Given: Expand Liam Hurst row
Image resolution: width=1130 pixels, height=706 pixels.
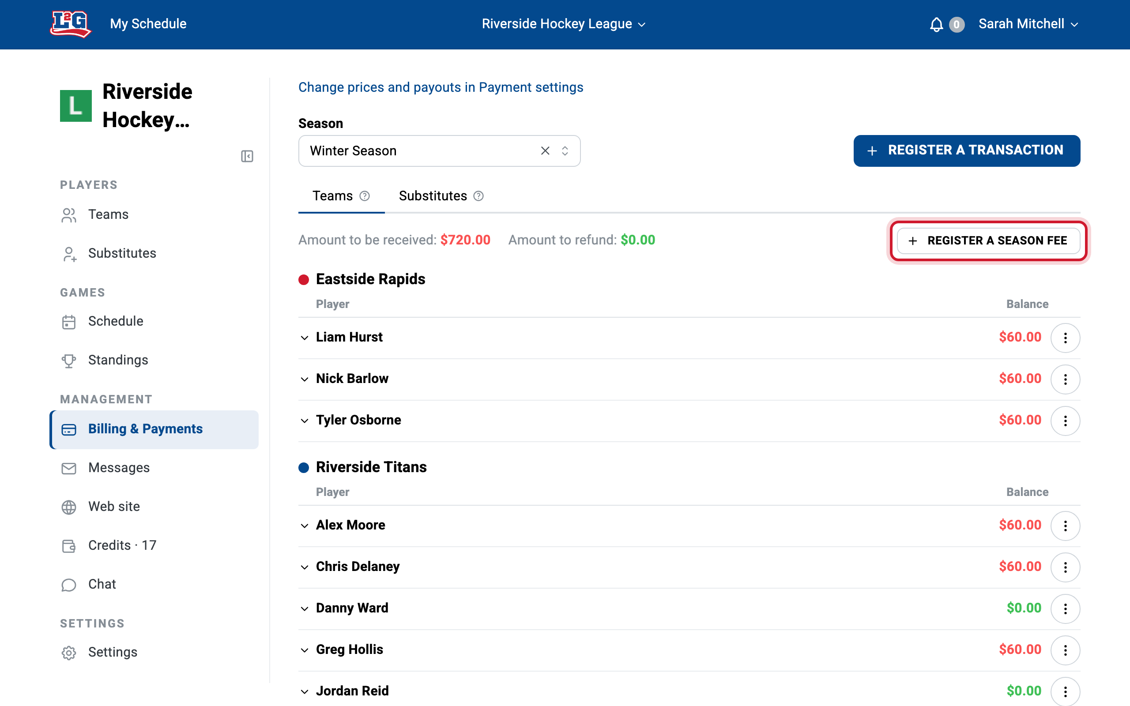Looking at the screenshot, I should pos(305,338).
